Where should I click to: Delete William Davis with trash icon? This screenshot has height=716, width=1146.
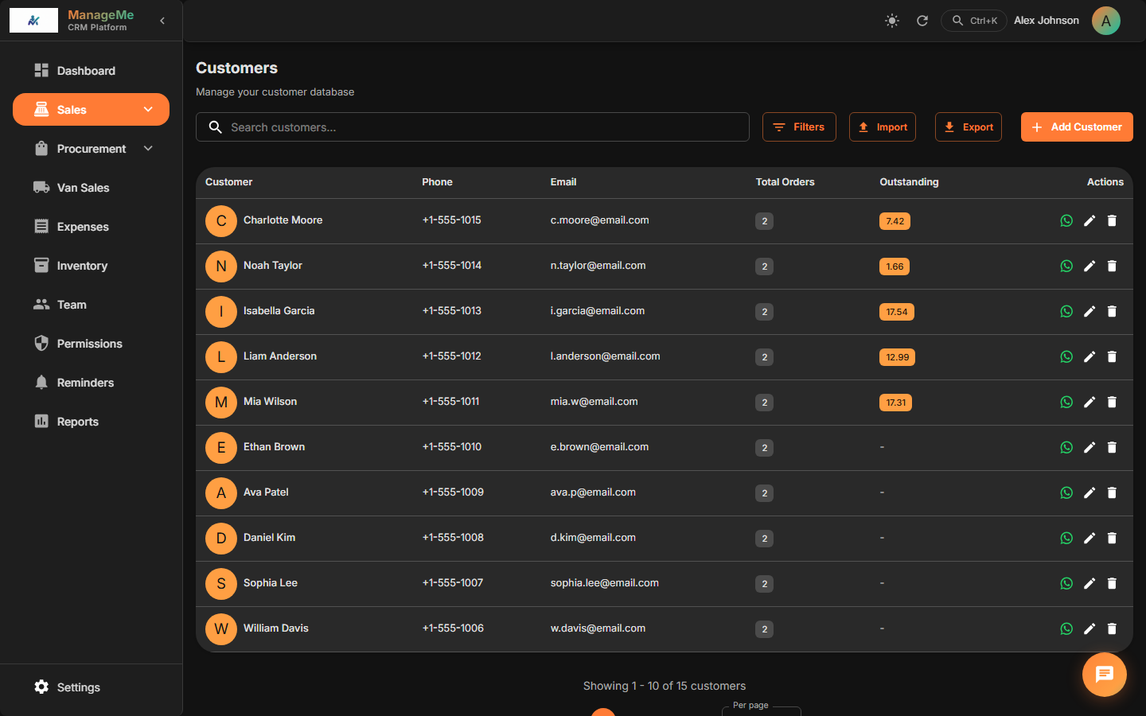click(1112, 629)
